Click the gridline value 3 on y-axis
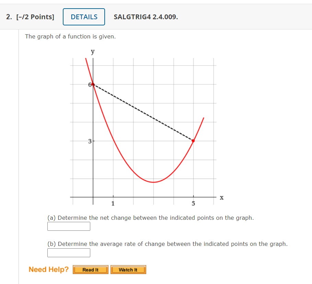The image size is (312, 284). (90, 141)
